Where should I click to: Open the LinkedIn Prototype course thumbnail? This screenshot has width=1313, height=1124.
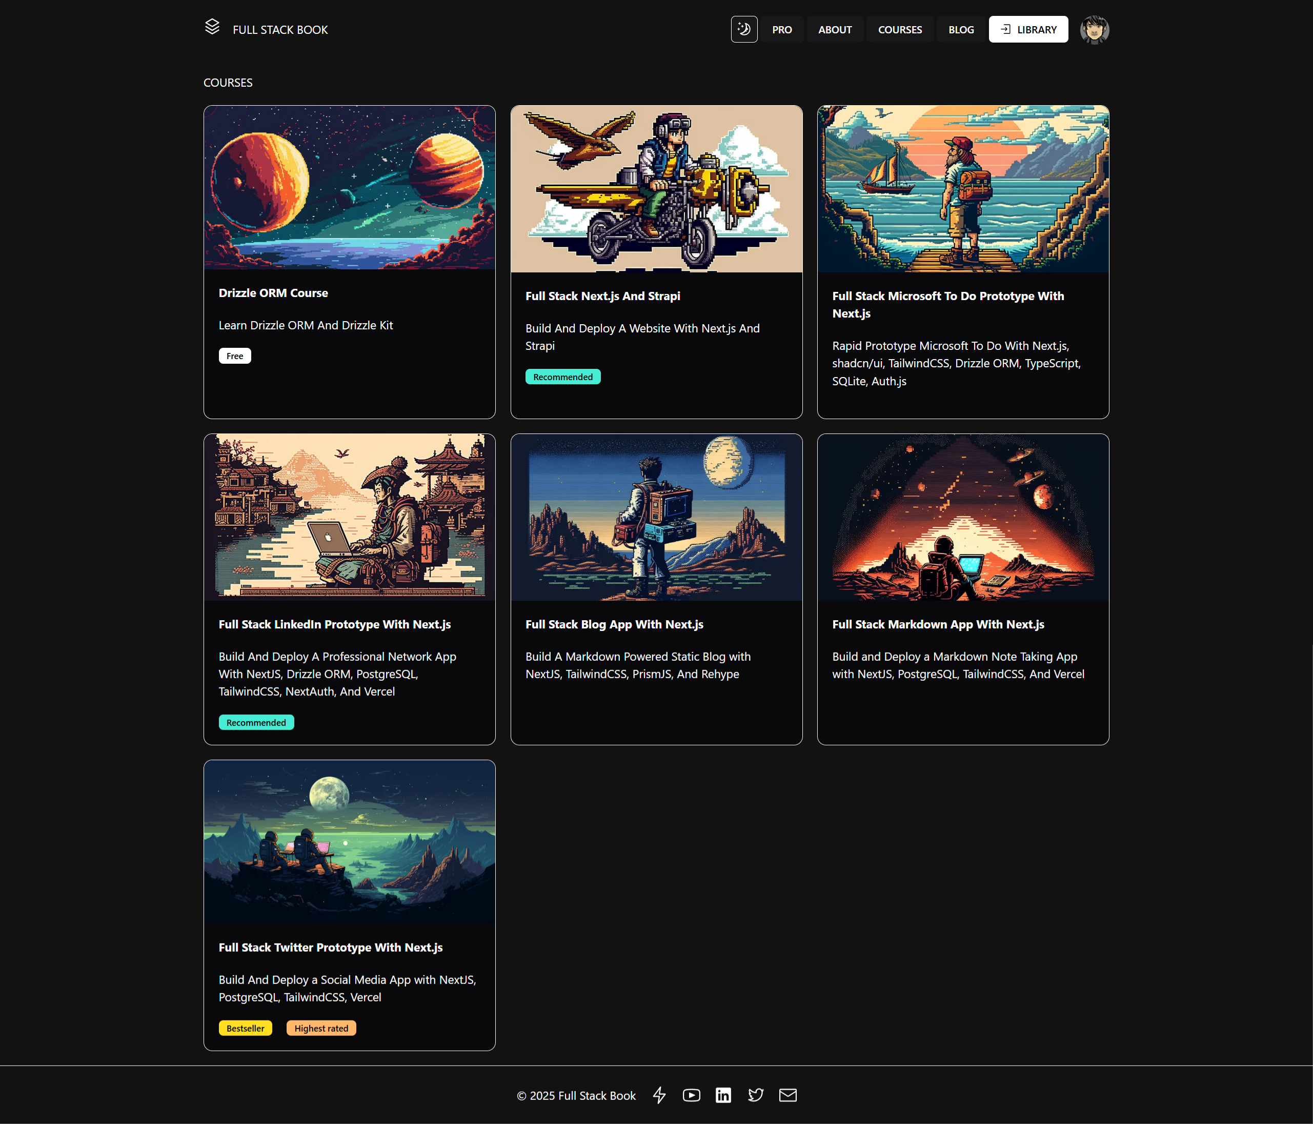(x=349, y=517)
